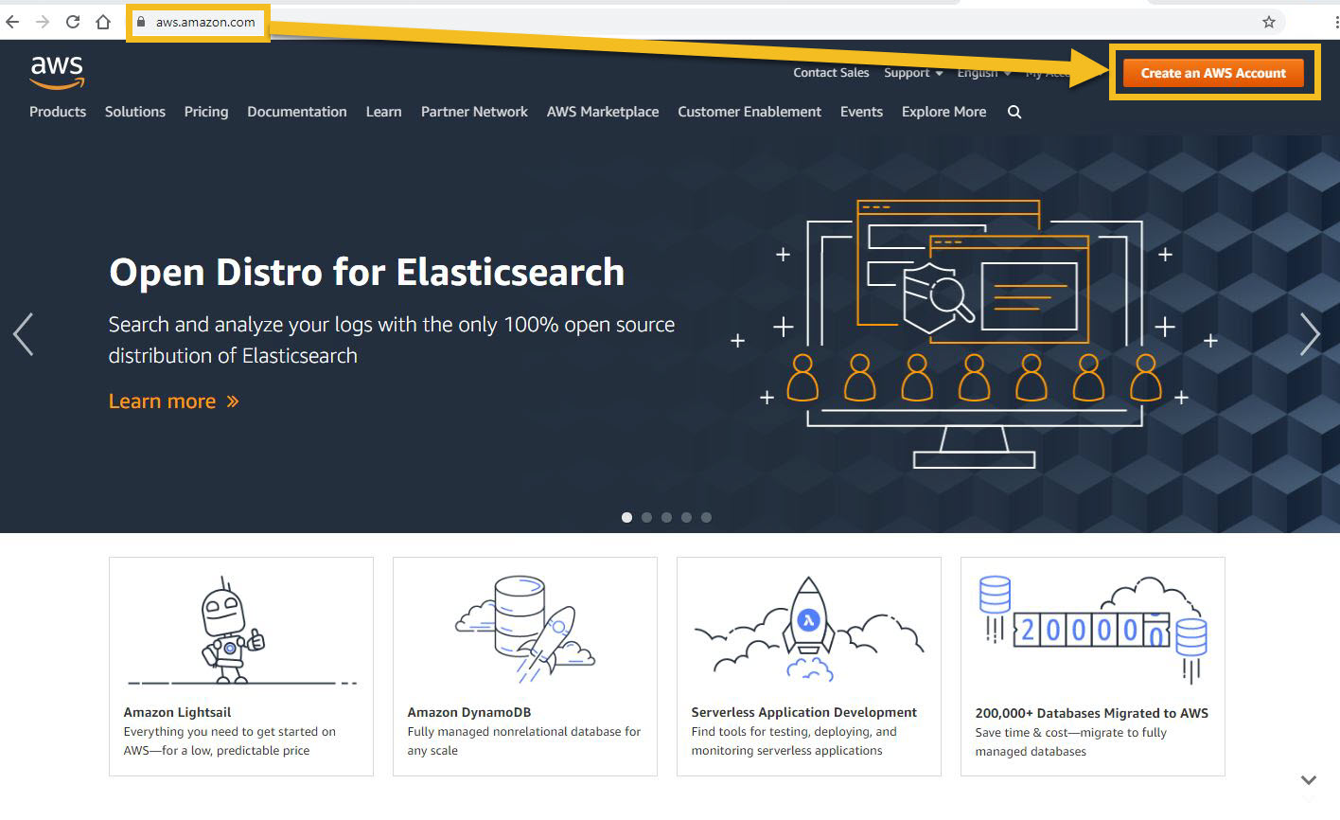Image resolution: width=1340 pixels, height=820 pixels.
Task: Click the browser back arrow
Action: 12,22
